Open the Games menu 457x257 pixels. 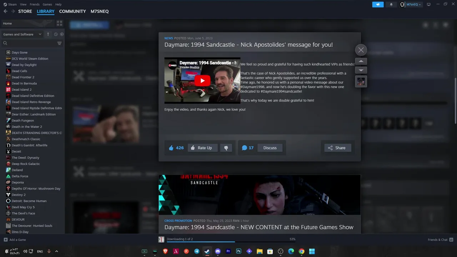[47, 4]
